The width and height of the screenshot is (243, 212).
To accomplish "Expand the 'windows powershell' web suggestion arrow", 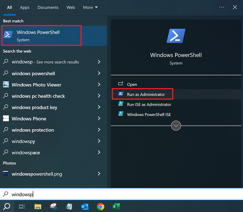I will (x=99, y=73).
